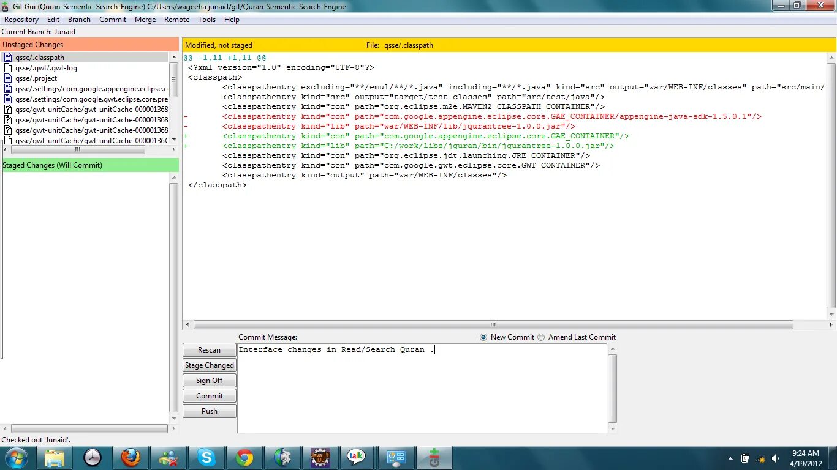The height and width of the screenshot is (470, 837).
Task: Click the network signal tray icon
Action: point(760,458)
